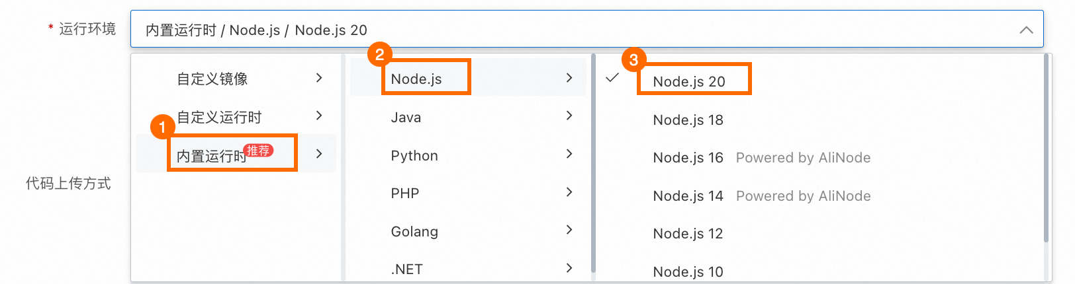This screenshot has width=1075, height=284.
Task: Select Node.js 18 version
Action: click(688, 120)
